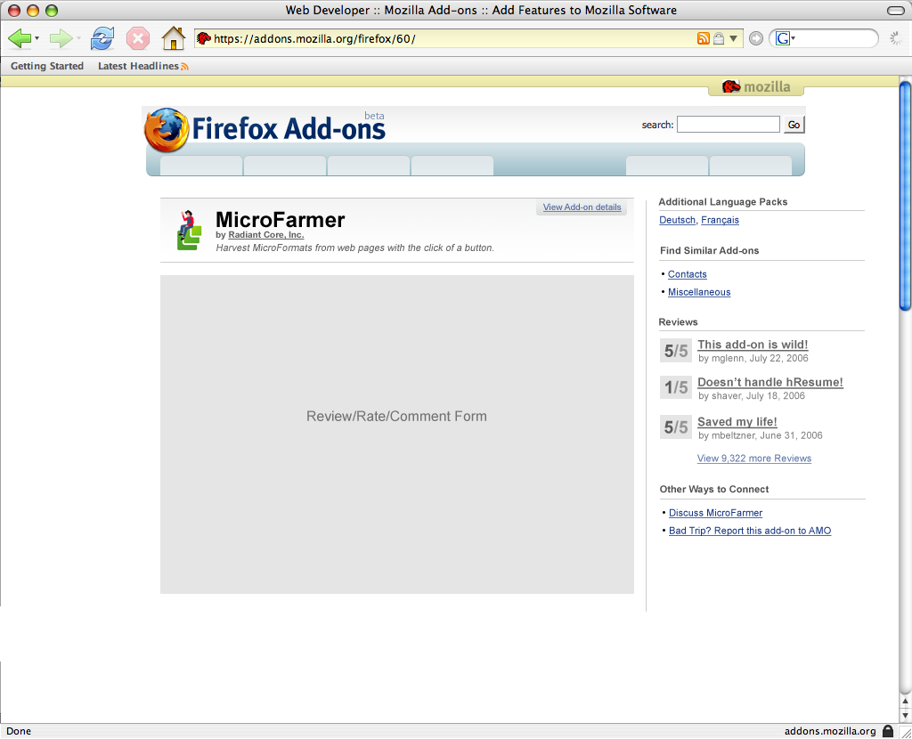
Task: Click the Review/Rate/Comment Form placeholder area
Action: tap(396, 434)
